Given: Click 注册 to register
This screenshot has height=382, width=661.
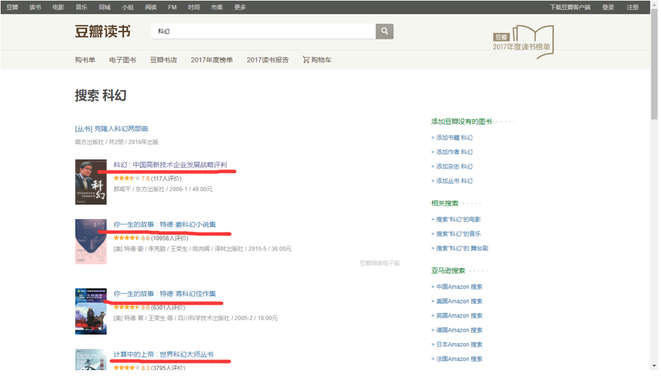Looking at the screenshot, I should 633,7.
